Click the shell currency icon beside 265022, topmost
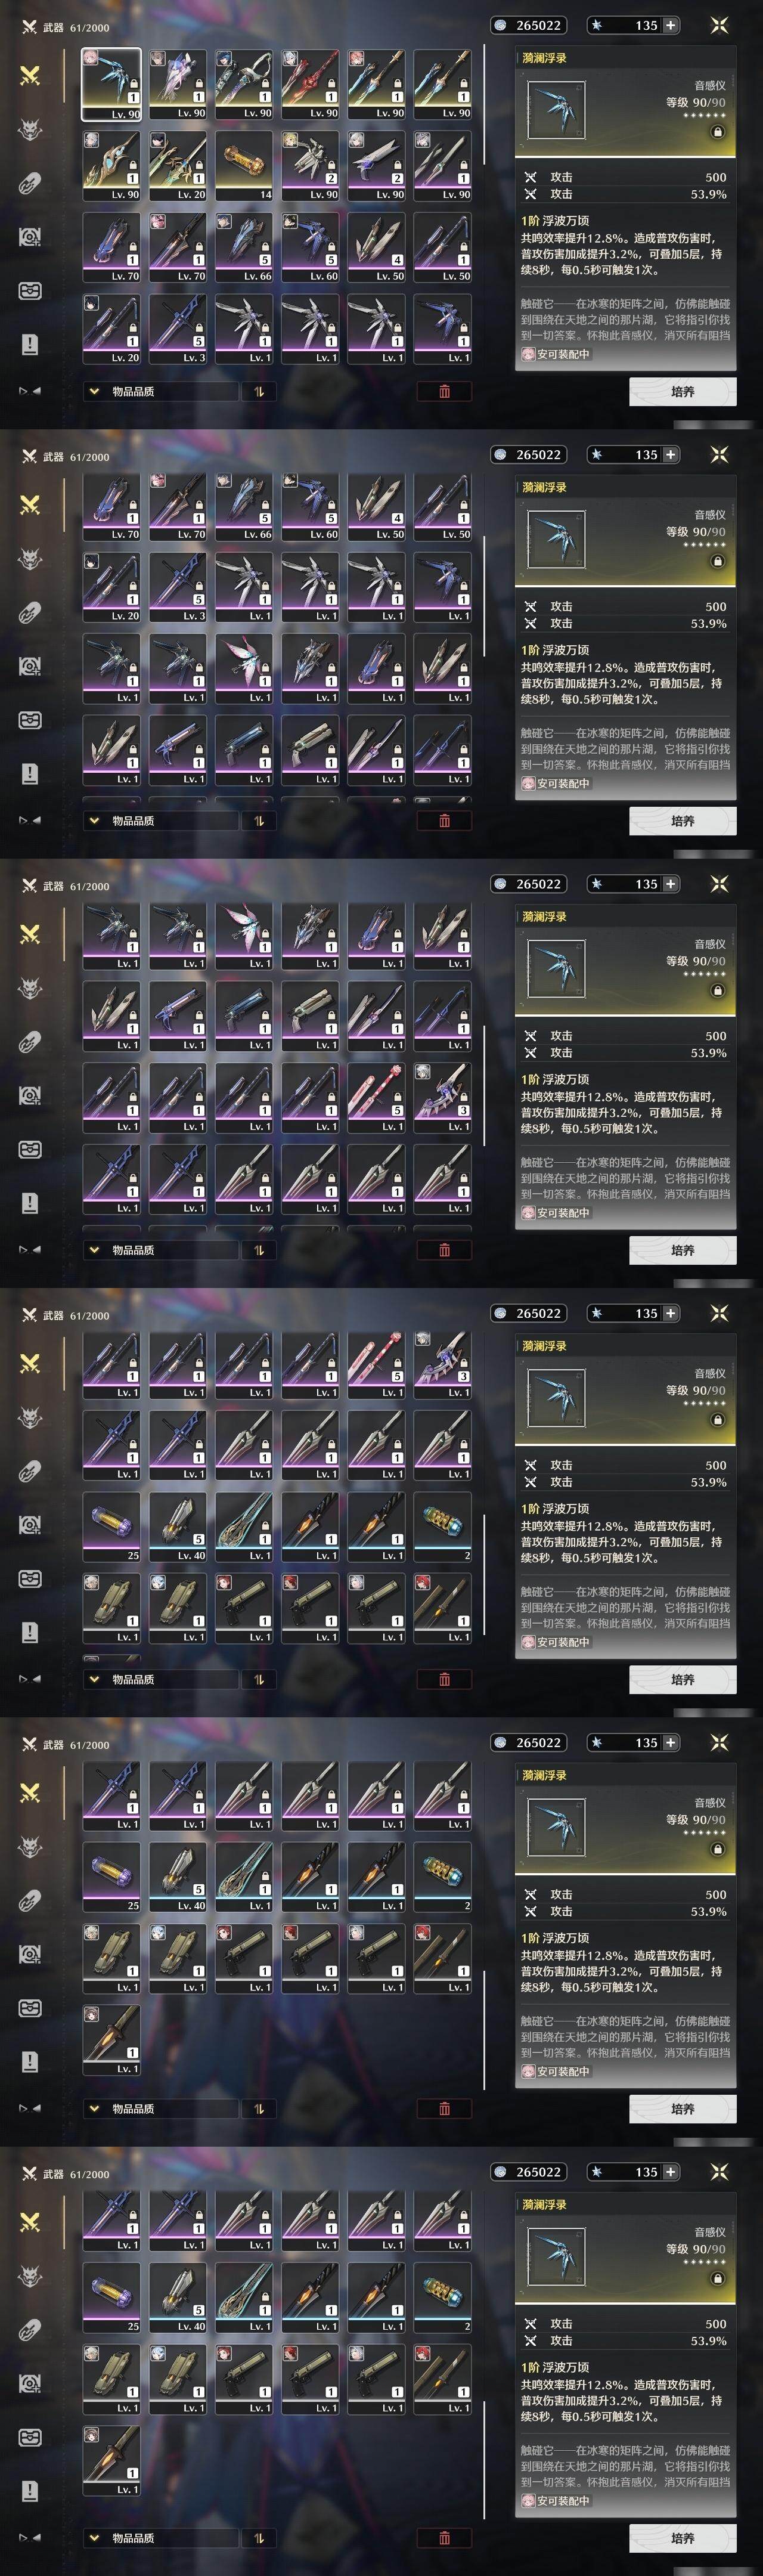The height and width of the screenshot is (2576, 763). pos(501,25)
